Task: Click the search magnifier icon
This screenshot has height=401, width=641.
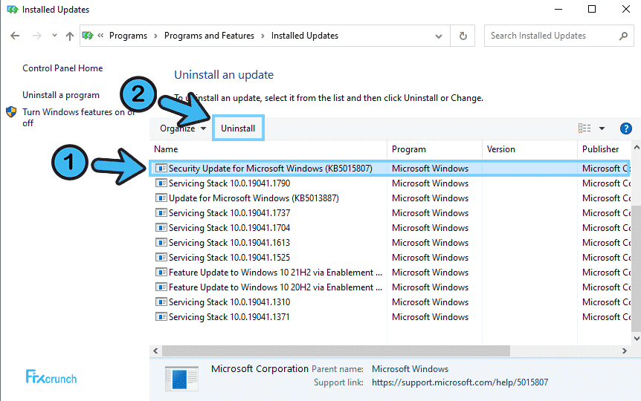Action: [x=623, y=36]
